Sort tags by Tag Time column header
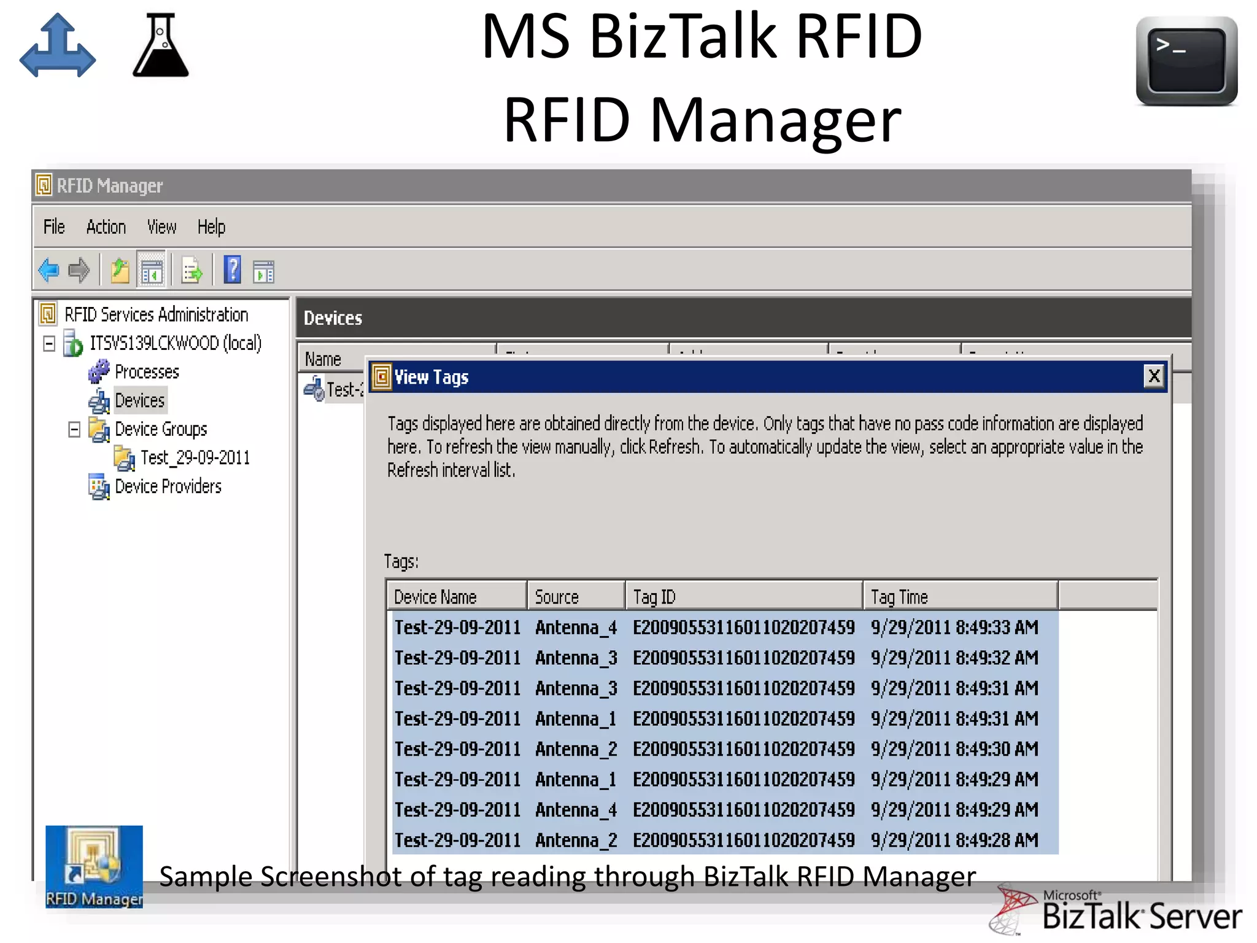Viewport: 1257px width, 943px height. click(x=961, y=596)
